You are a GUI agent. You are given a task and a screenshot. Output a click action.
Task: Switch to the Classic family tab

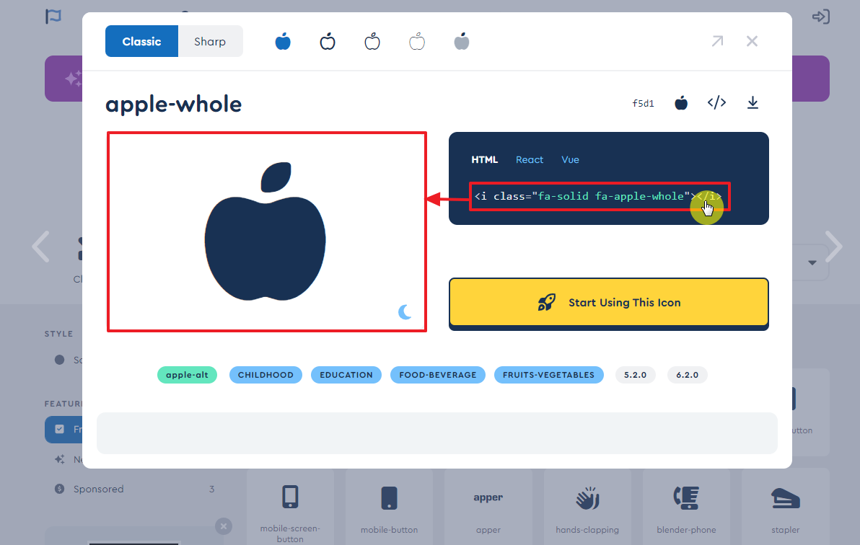pyautogui.click(x=141, y=41)
